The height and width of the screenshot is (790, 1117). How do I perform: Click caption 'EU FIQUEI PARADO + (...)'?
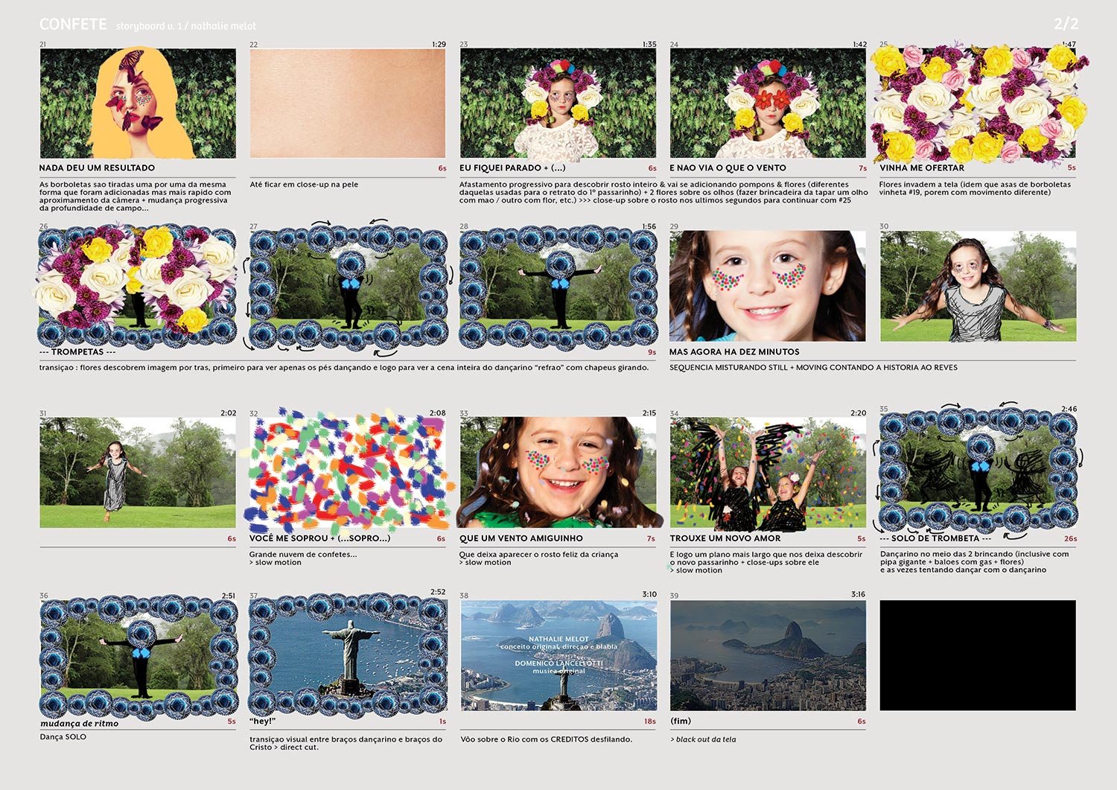pyautogui.click(x=512, y=168)
